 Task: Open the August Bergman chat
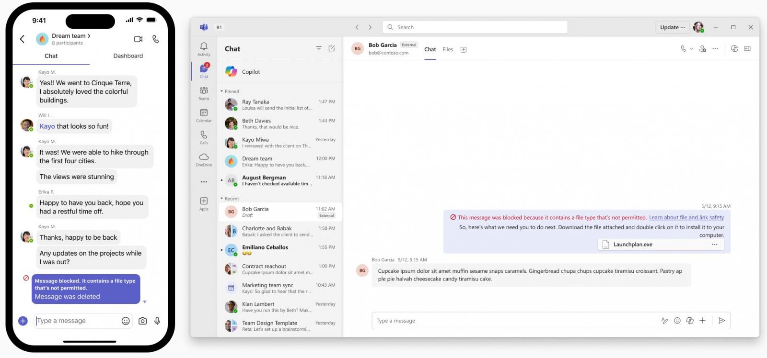[280, 180]
